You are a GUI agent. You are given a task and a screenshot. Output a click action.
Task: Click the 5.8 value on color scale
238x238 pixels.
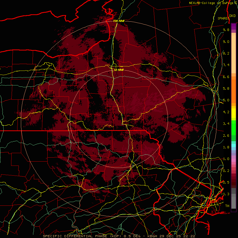[x=226, y=89]
